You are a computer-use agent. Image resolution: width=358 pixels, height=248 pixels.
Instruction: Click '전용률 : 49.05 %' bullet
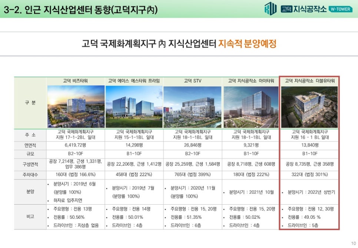coord(304,217)
